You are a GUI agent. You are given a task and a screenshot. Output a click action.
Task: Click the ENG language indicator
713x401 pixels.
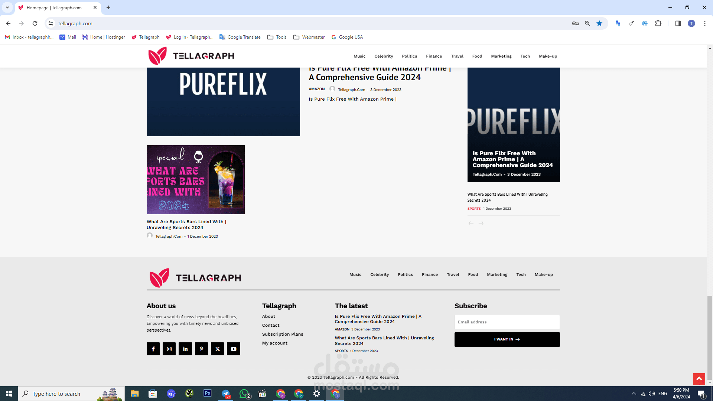click(x=663, y=394)
